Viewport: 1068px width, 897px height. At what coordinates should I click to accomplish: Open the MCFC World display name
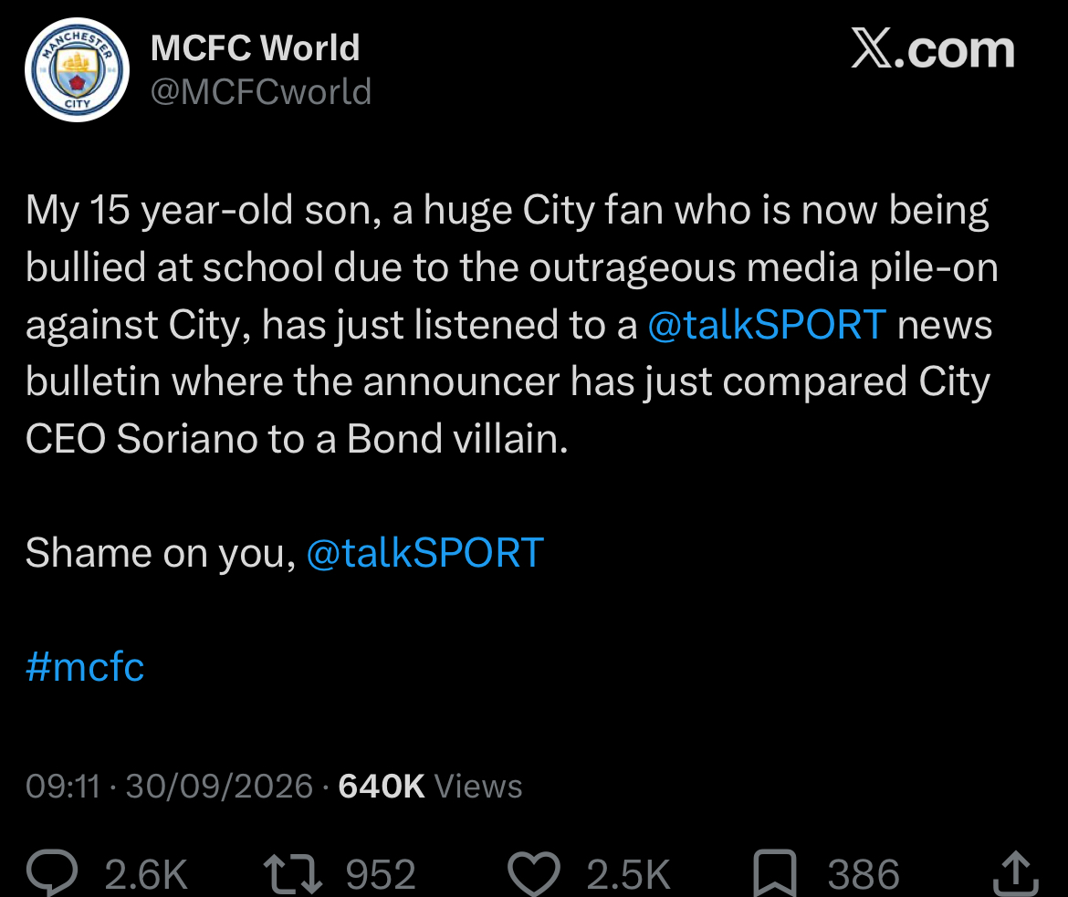coord(255,47)
